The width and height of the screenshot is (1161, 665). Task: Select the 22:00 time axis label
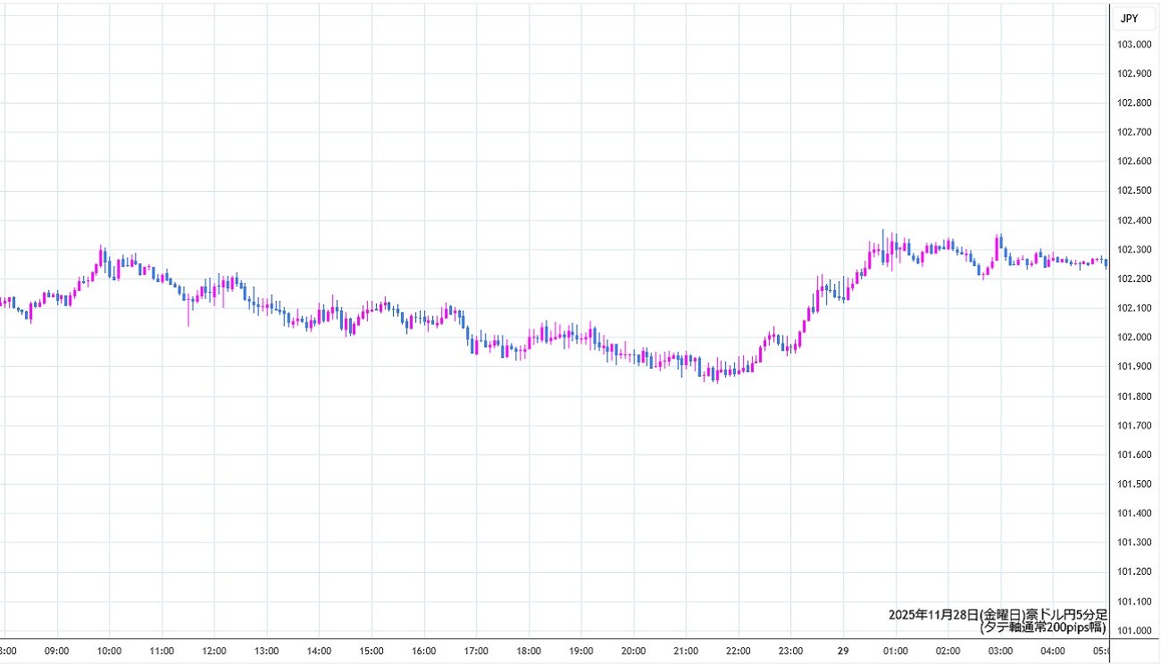click(x=738, y=651)
